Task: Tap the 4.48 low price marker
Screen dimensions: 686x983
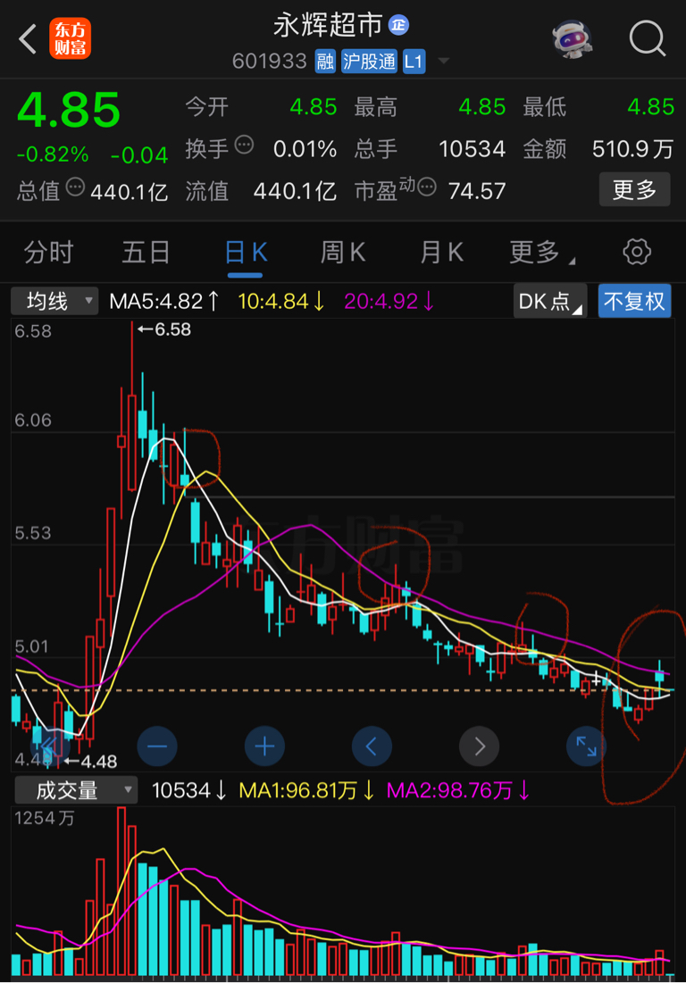Action: pos(90,762)
